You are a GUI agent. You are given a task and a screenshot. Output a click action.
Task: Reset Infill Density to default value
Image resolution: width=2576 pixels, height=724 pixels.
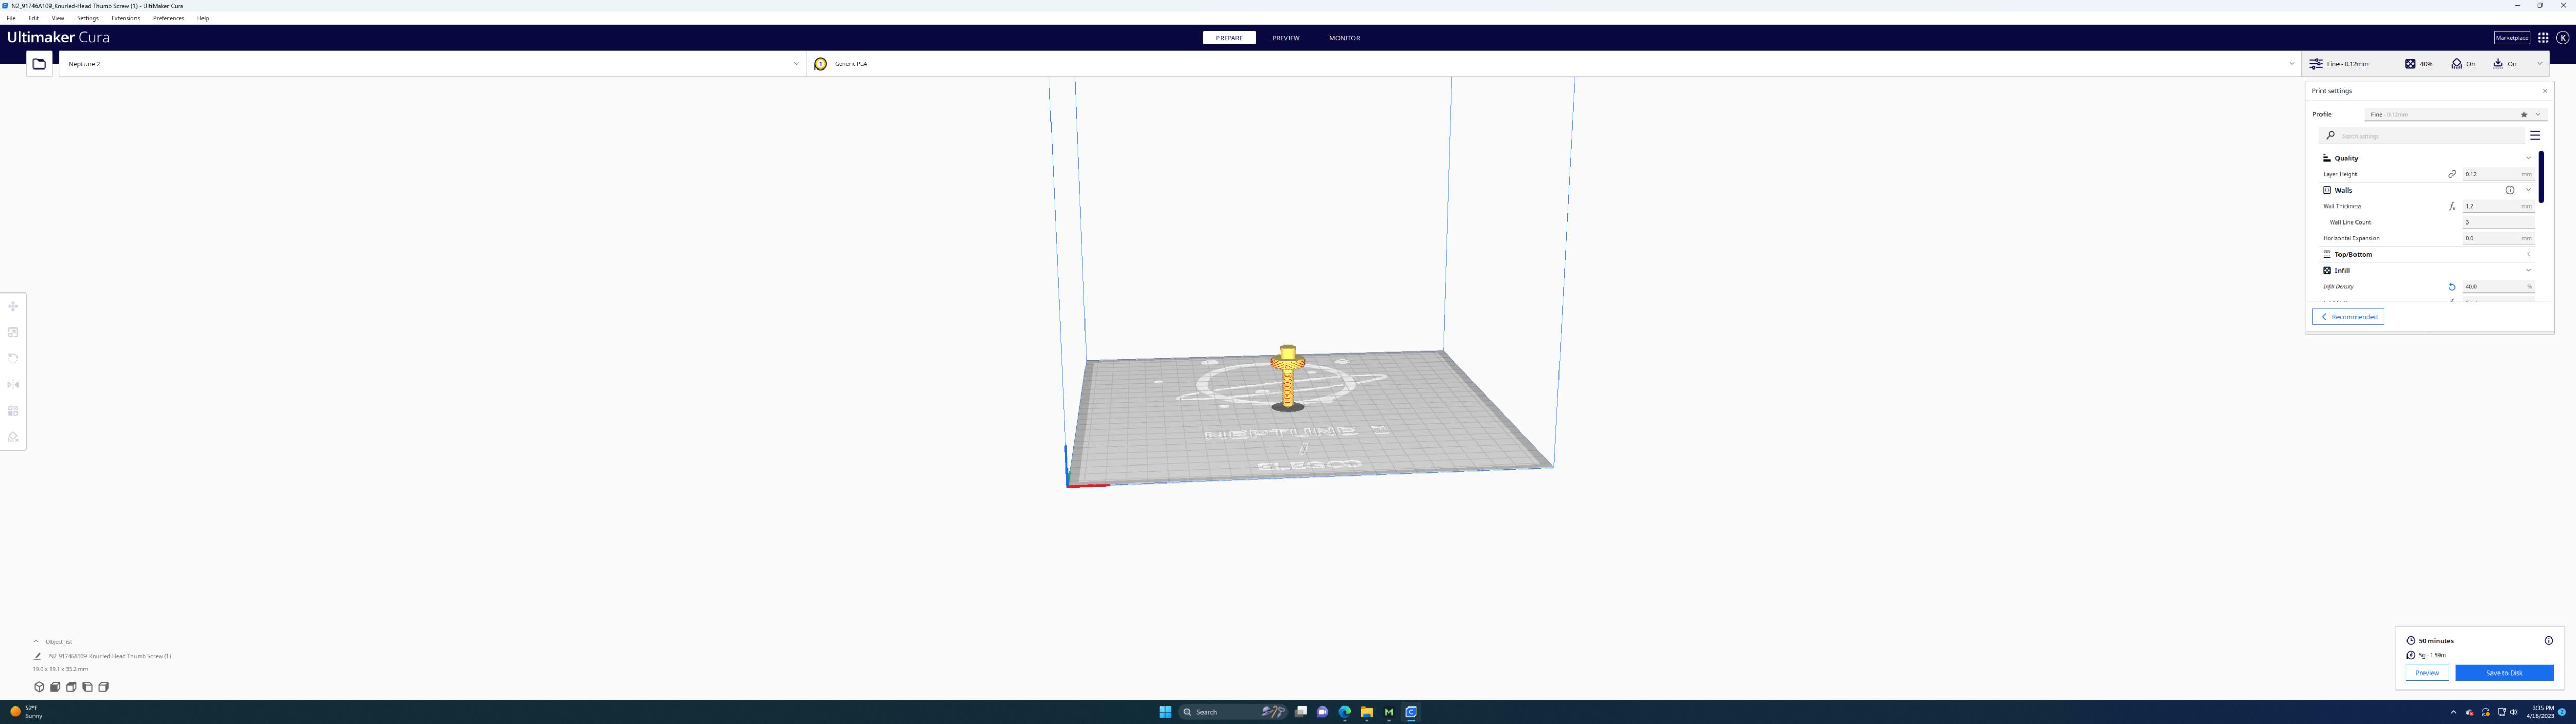tap(2451, 287)
